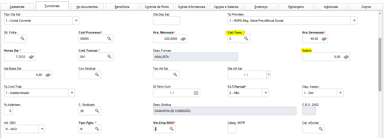The height and width of the screenshot is (138, 385).
Task: Switch to Beneficios tab
Action: tap(122, 7)
